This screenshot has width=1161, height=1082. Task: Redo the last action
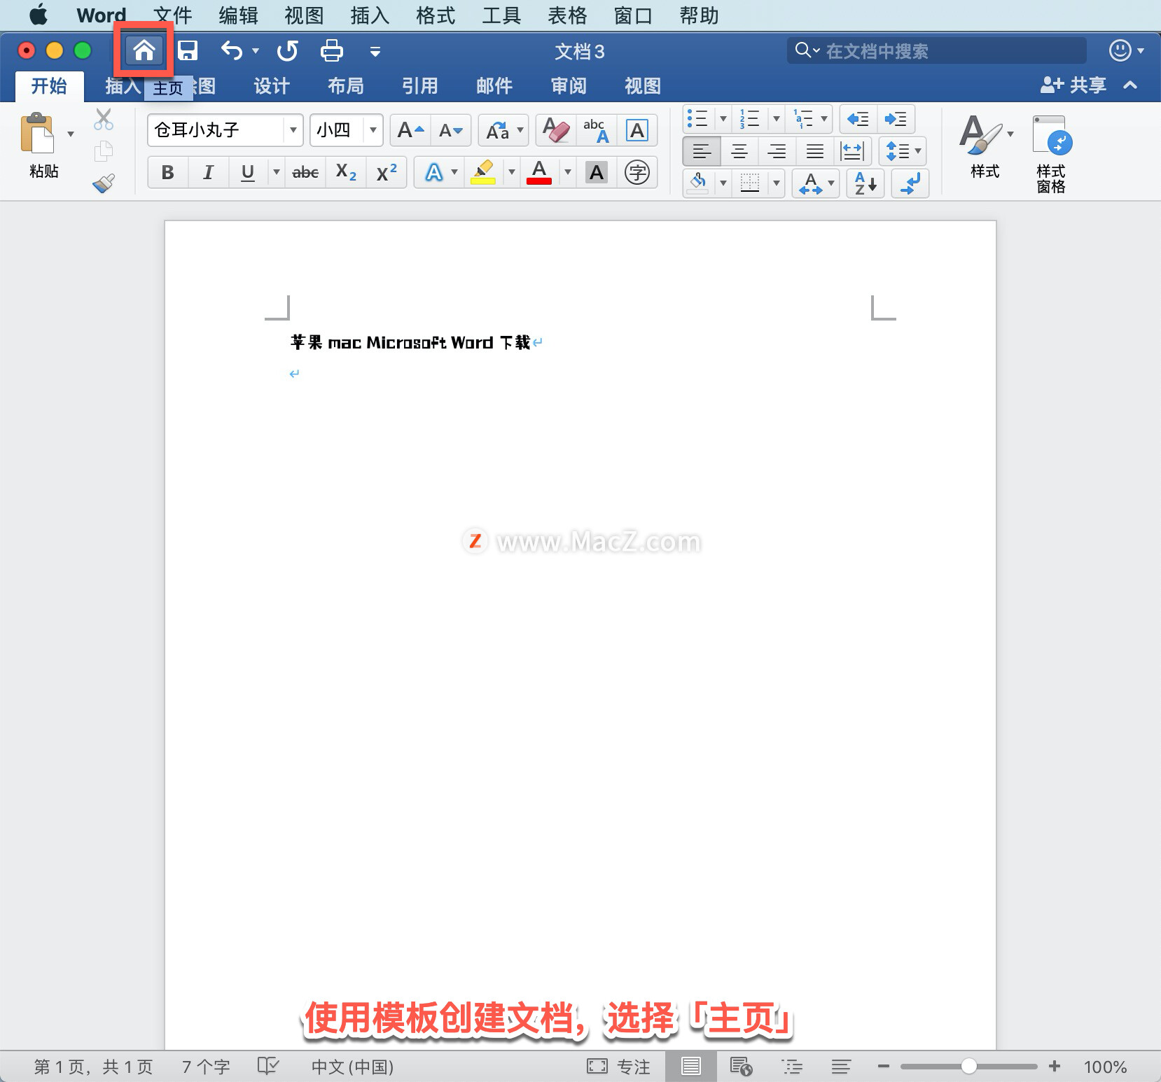[x=287, y=50]
